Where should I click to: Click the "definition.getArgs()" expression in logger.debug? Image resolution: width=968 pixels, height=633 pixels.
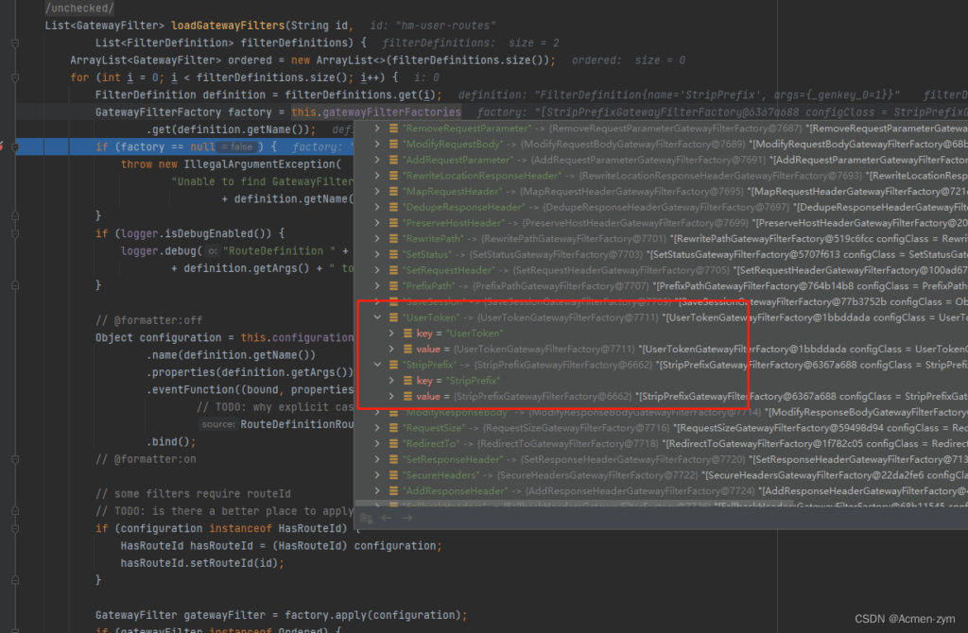[247, 268]
